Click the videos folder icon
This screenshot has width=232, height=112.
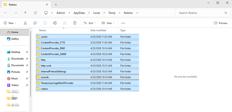coord(38,89)
